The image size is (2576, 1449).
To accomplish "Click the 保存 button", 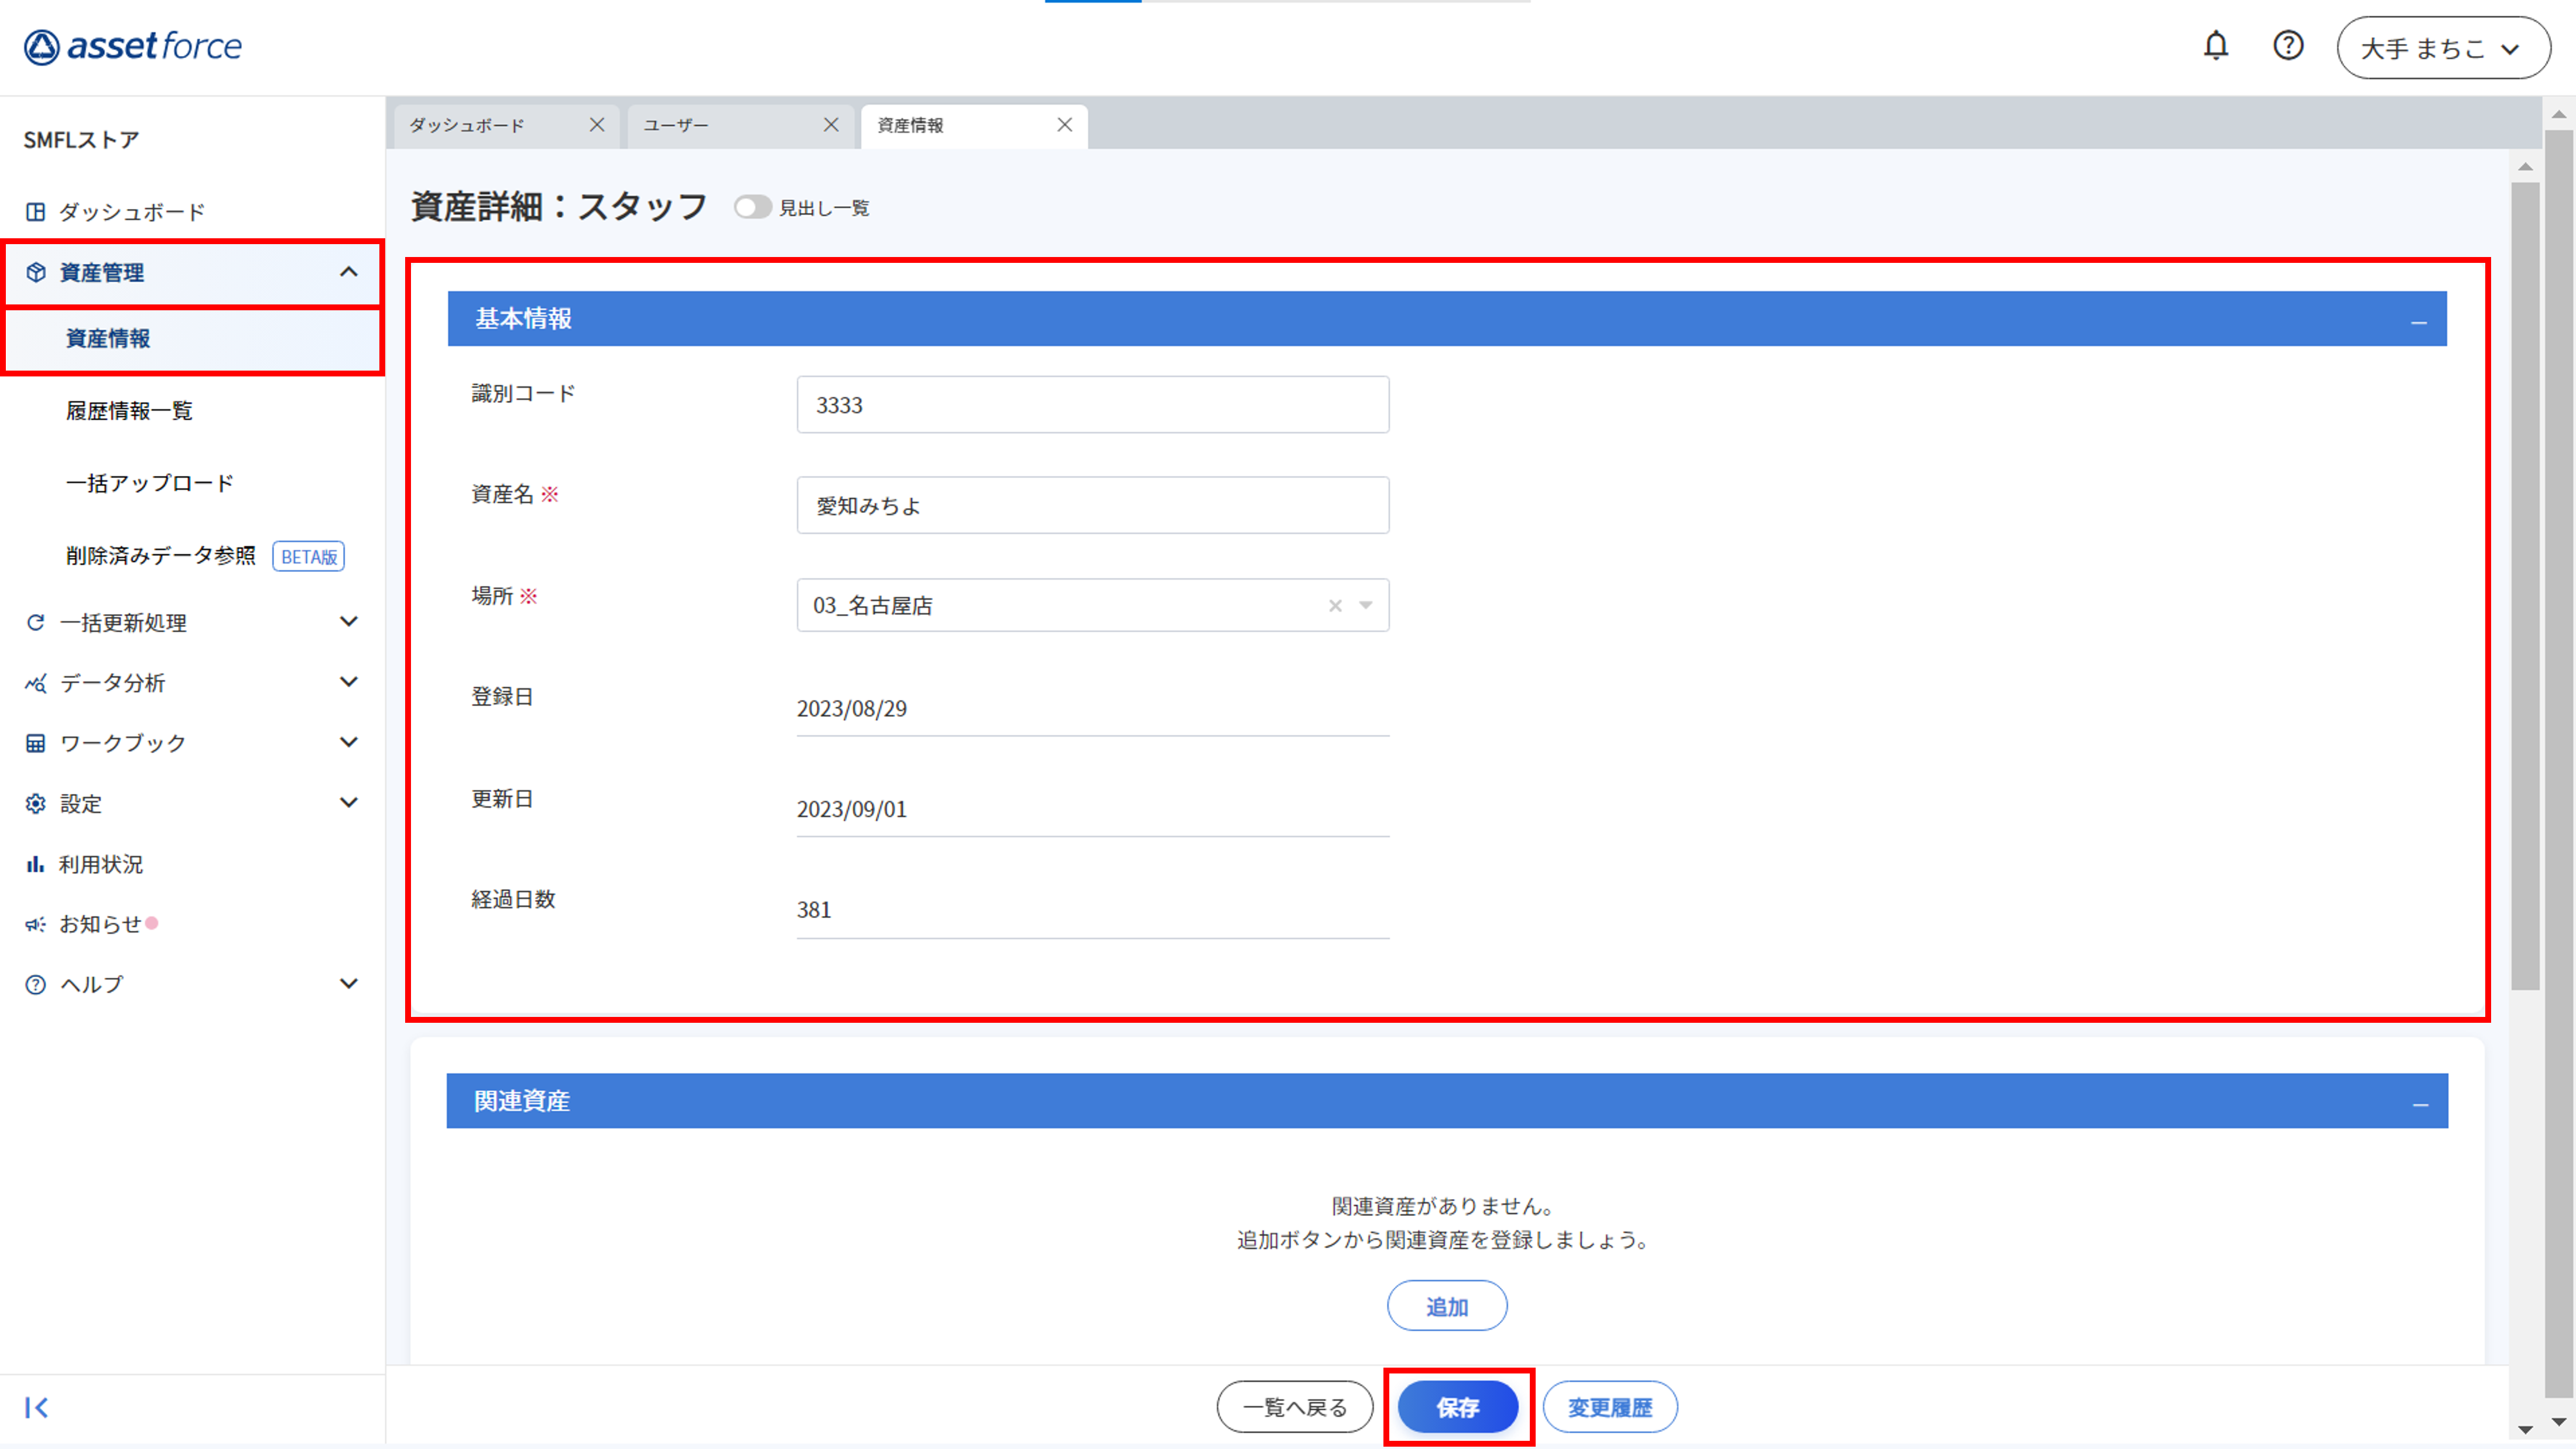I will pos(1457,1408).
